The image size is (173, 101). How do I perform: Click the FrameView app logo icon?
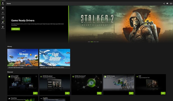click(x=9, y=99)
